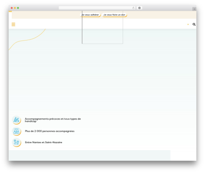This screenshot has height=173, width=205.
Task: Open the orange hamburger menu
Action: pyautogui.click(x=13, y=25)
